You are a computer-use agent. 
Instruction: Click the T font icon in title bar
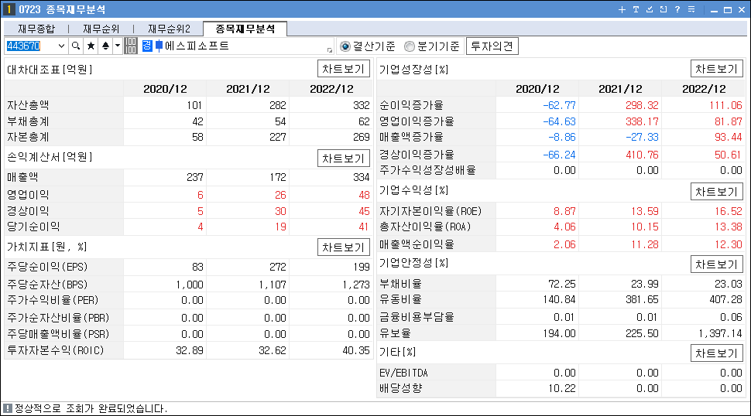tap(636, 9)
